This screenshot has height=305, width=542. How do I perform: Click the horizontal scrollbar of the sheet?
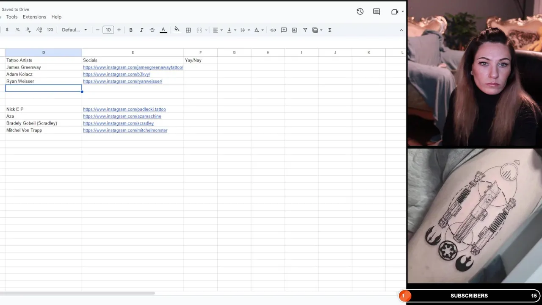pyautogui.click(x=77, y=293)
